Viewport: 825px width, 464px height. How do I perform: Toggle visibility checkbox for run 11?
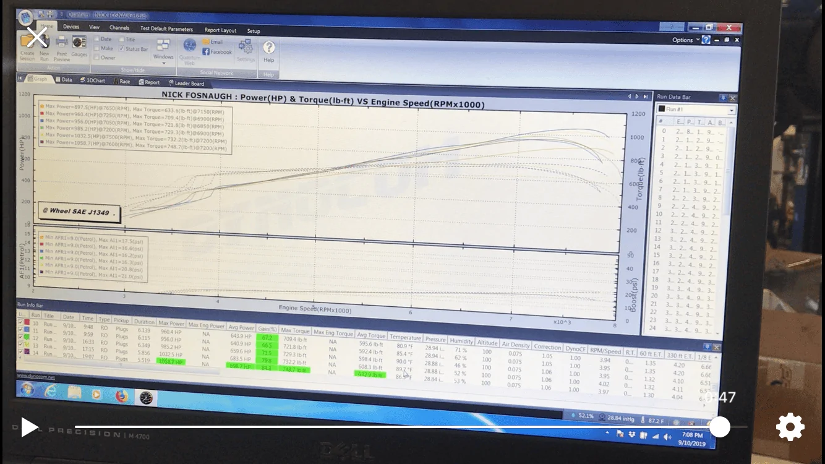click(x=21, y=330)
